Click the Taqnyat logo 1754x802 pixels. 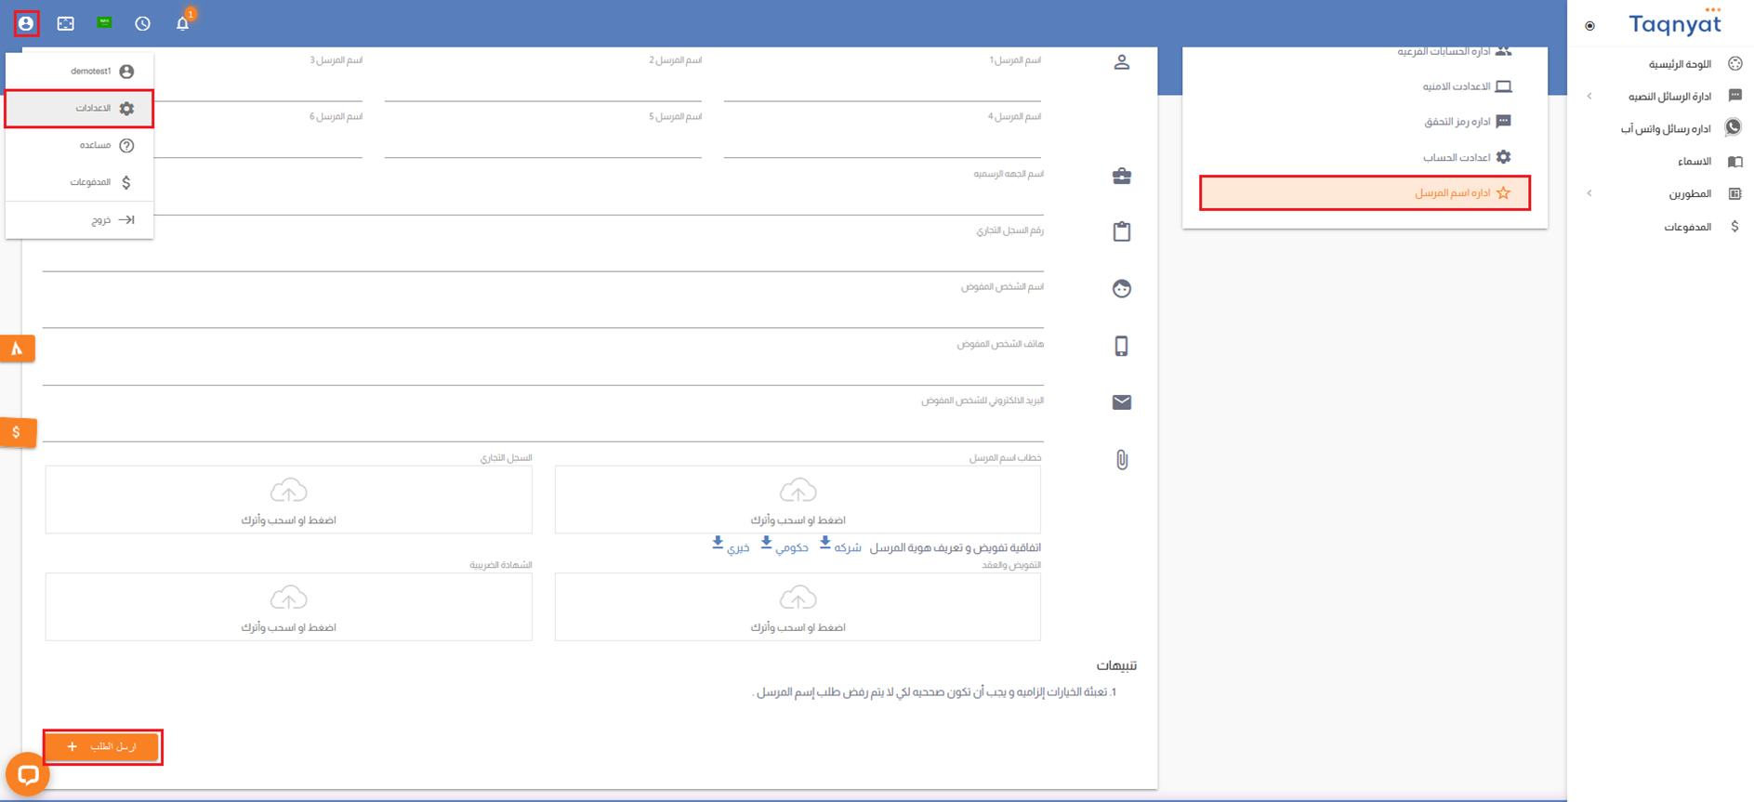(x=1675, y=23)
